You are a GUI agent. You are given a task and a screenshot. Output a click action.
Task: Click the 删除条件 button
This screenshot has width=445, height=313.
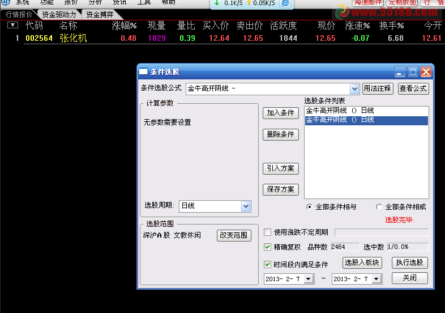[x=280, y=134]
